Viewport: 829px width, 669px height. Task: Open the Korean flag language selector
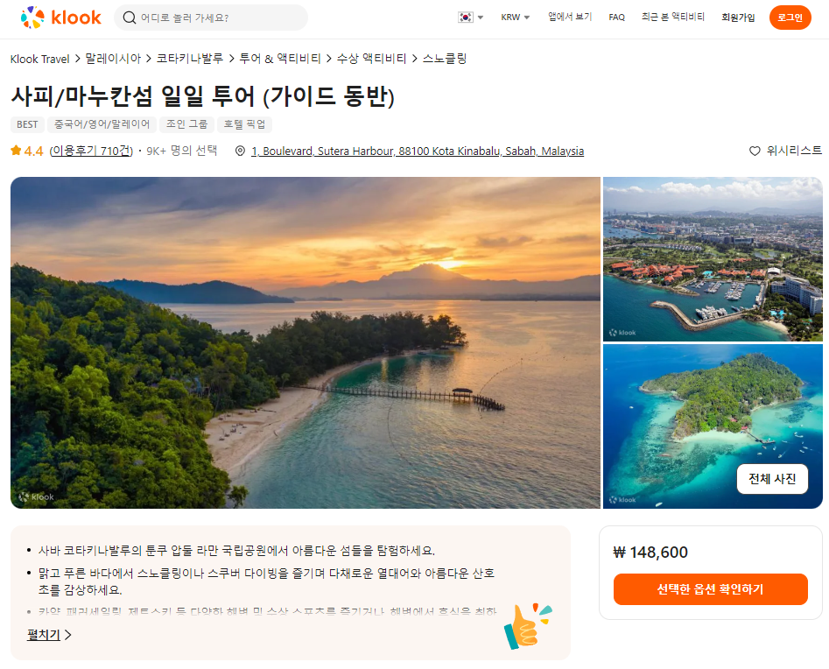pyautogui.click(x=471, y=18)
